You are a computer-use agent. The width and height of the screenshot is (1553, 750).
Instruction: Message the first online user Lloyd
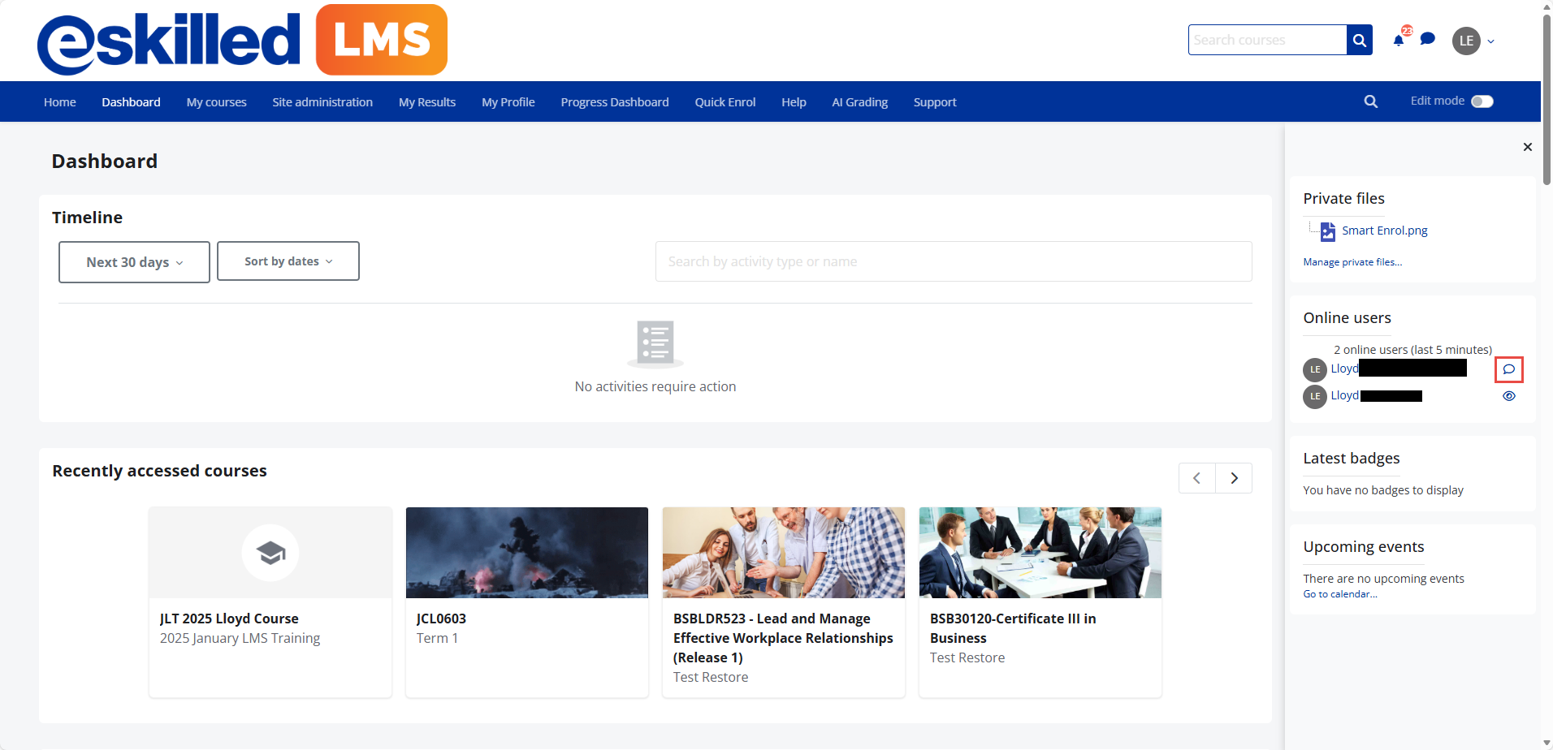pyautogui.click(x=1508, y=369)
